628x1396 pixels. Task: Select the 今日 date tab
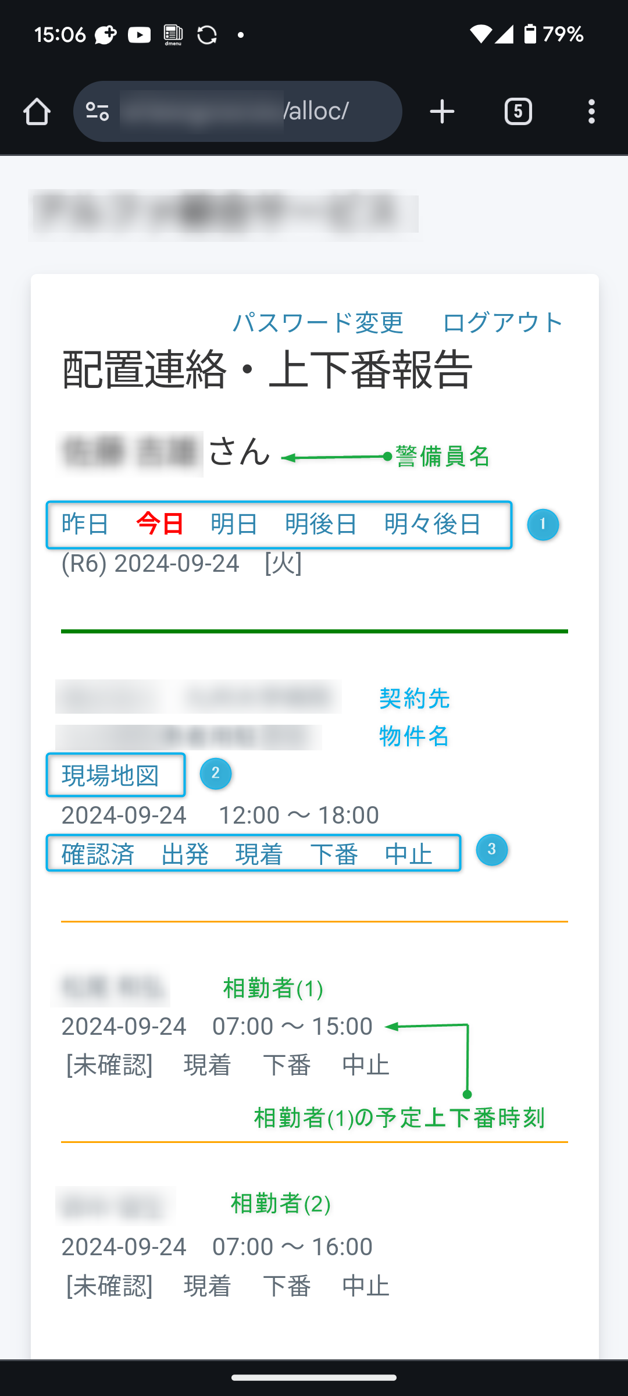click(160, 524)
